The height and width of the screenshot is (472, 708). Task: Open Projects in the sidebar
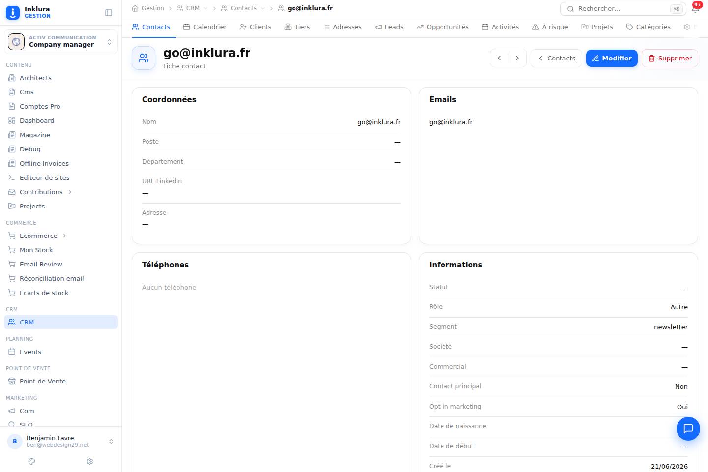click(60, 206)
